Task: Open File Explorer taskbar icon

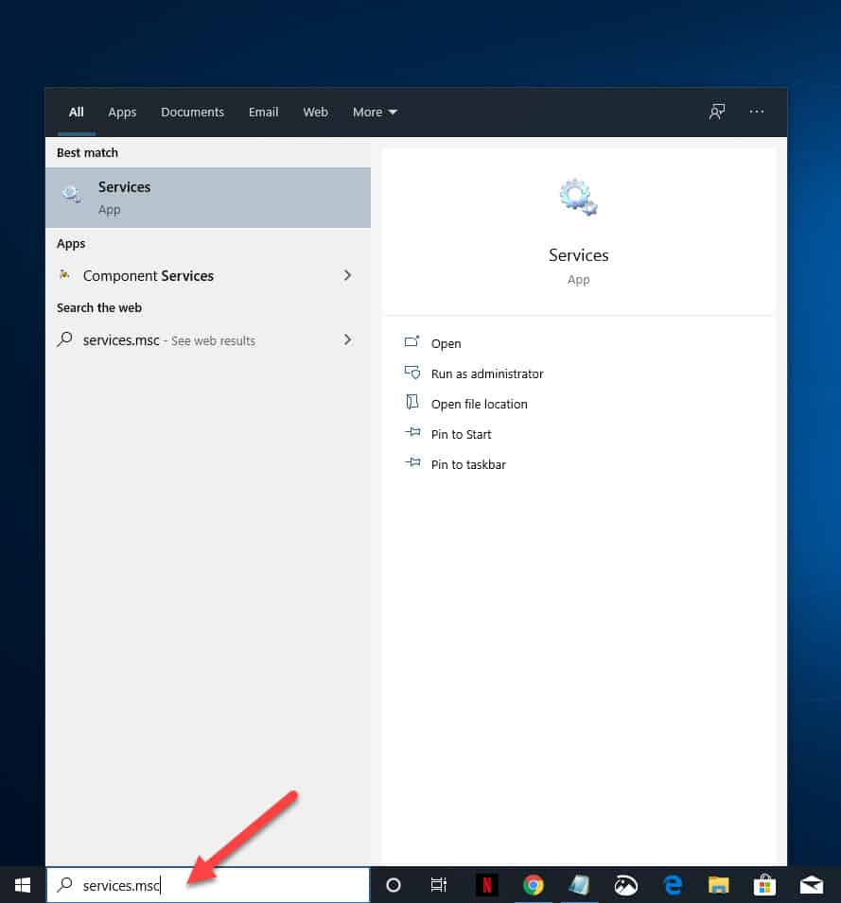Action: tap(719, 885)
